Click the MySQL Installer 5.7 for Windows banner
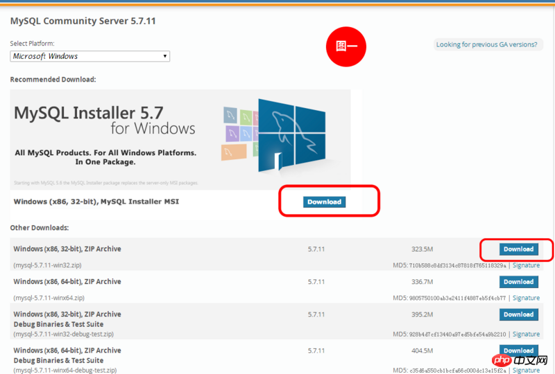Image resolution: width=555 pixels, height=374 pixels. (x=180, y=140)
